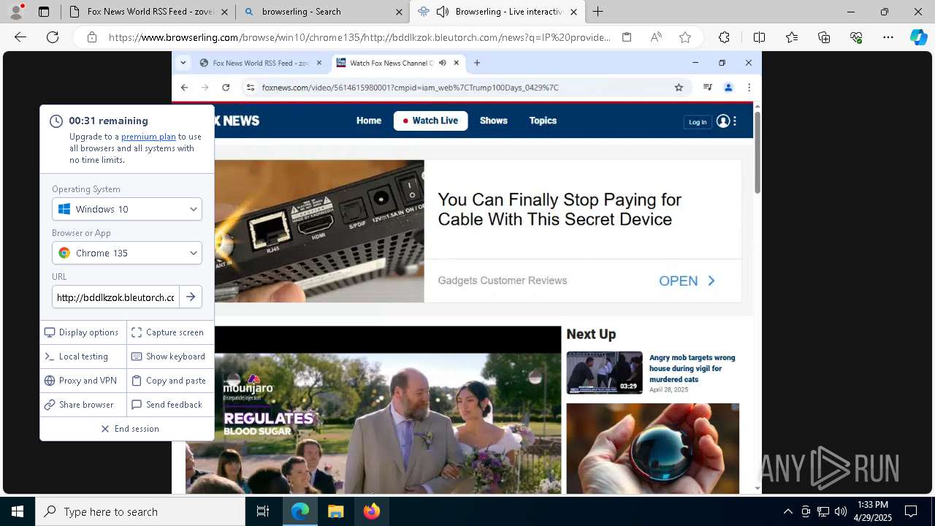Click the angry mob video thumbnail
Viewport: 935px width, 526px height.
point(604,373)
